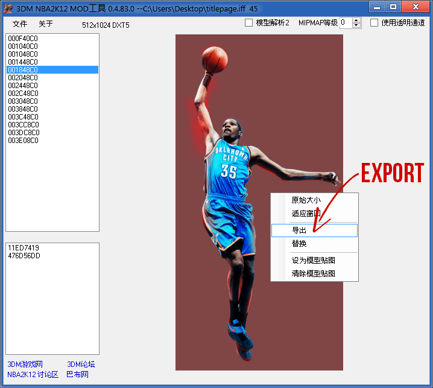433x388 pixels.
Task: Select list entry 003C48C0
Action: 52,117
